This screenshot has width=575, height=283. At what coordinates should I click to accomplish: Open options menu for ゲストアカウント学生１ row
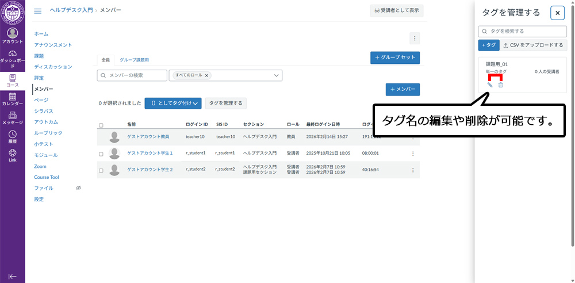[412, 154]
